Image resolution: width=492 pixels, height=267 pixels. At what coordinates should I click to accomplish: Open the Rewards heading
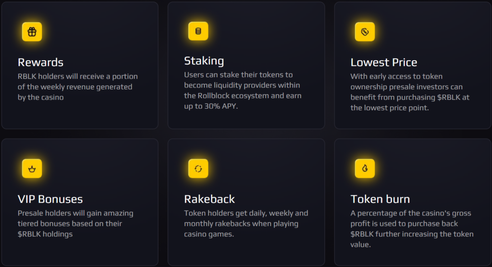40,63
